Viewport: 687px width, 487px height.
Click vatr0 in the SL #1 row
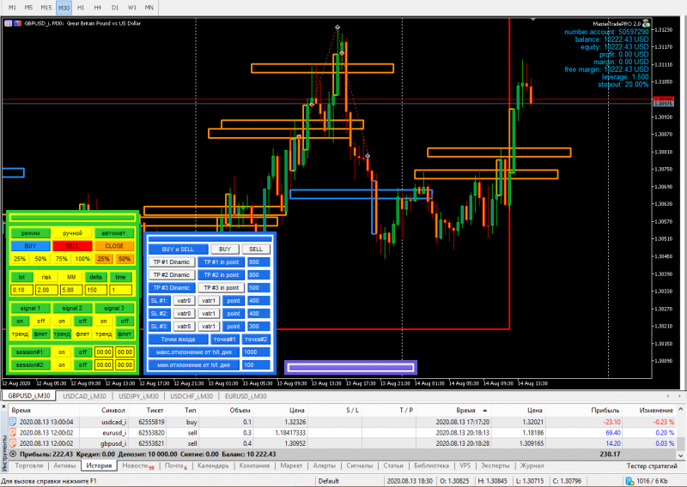click(x=184, y=301)
